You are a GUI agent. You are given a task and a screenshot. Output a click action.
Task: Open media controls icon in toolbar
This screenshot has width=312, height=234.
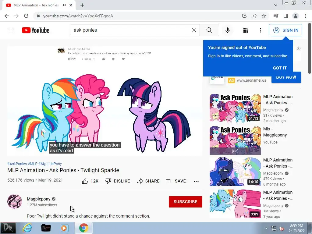point(276,16)
